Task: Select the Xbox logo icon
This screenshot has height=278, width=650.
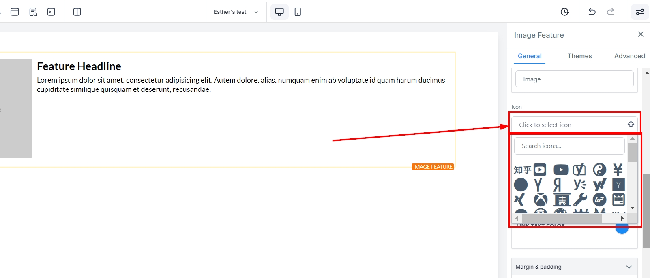Action: tap(541, 199)
